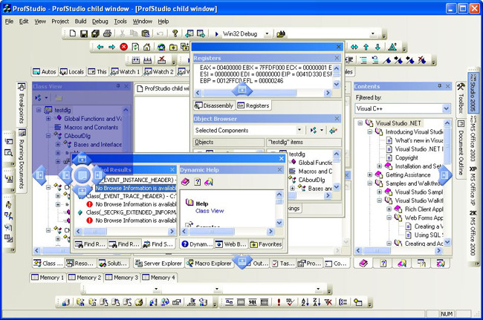The width and height of the screenshot is (483, 320).
Task: Open the Win32 Debug configuration dropdown
Action: [x=267, y=34]
